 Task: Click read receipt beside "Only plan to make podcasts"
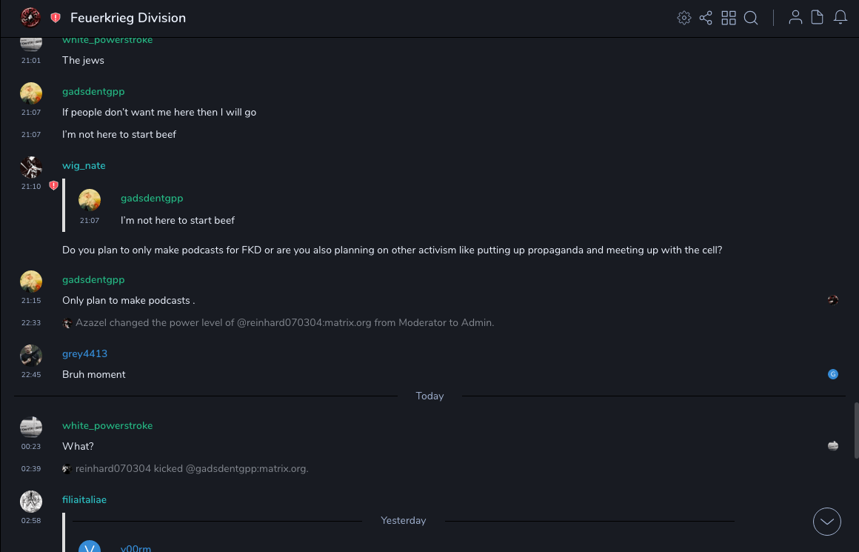[833, 300]
